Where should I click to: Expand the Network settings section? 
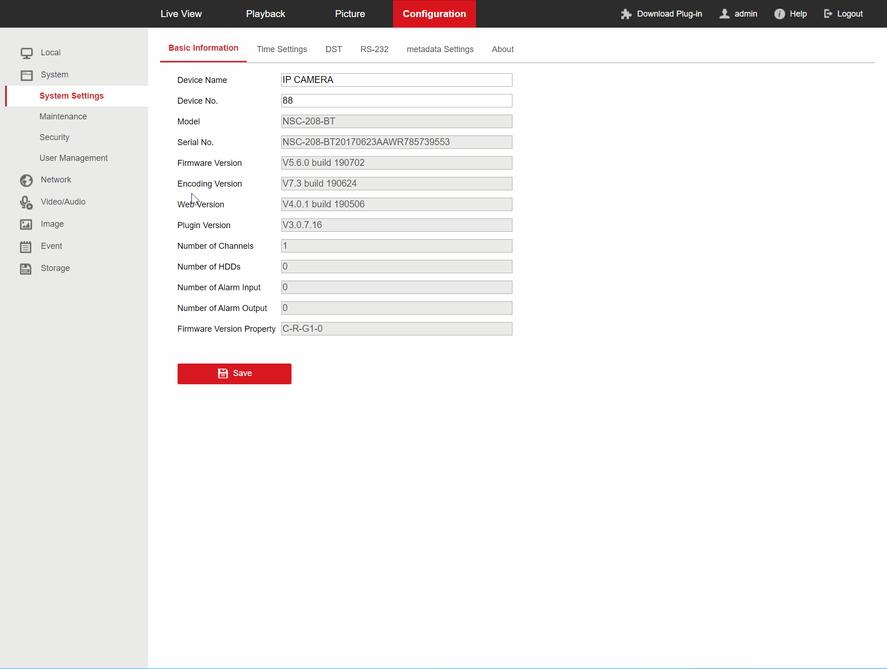pyautogui.click(x=55, y=180)
